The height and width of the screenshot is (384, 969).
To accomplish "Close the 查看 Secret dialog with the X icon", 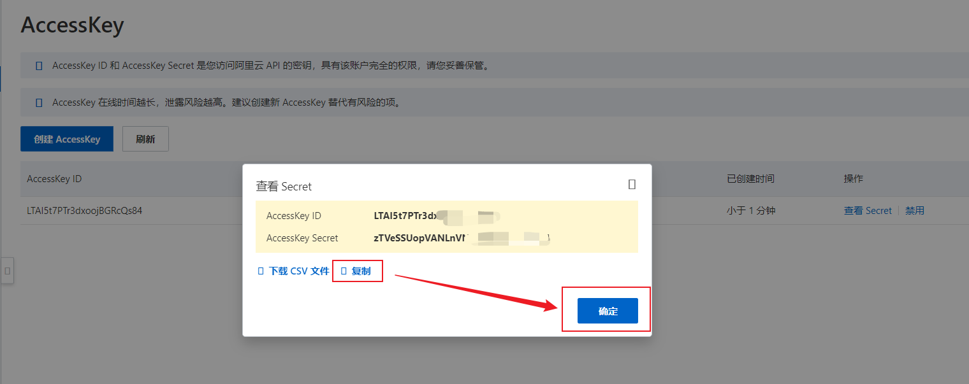I will coord(632,184).
